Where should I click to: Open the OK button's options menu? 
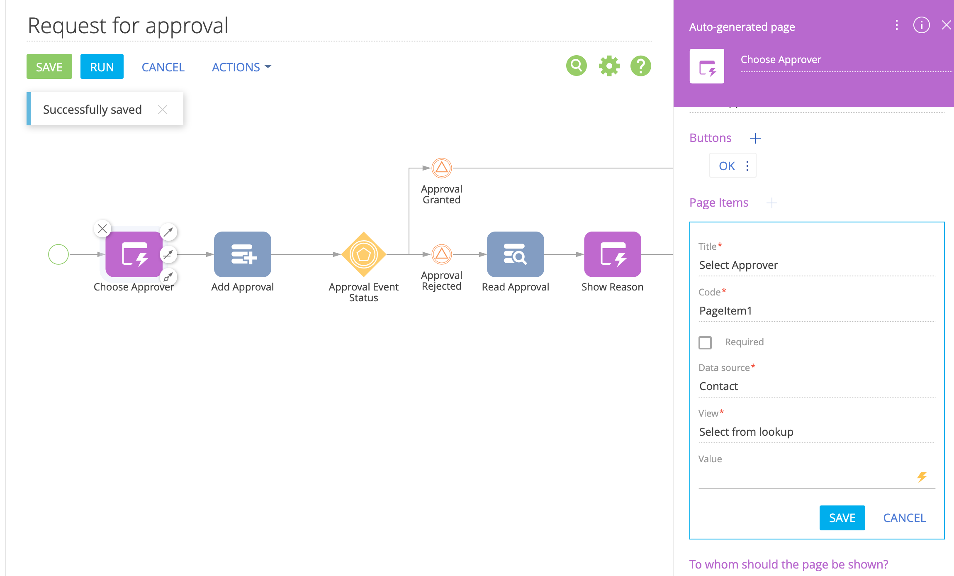click(747, 166)
